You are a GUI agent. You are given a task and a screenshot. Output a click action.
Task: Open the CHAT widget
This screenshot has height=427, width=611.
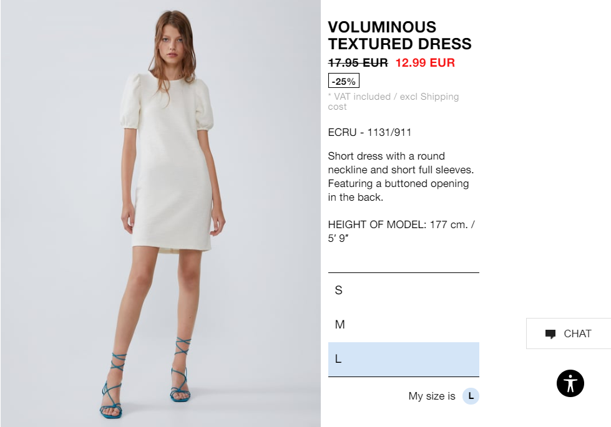(x=569, y=333)
